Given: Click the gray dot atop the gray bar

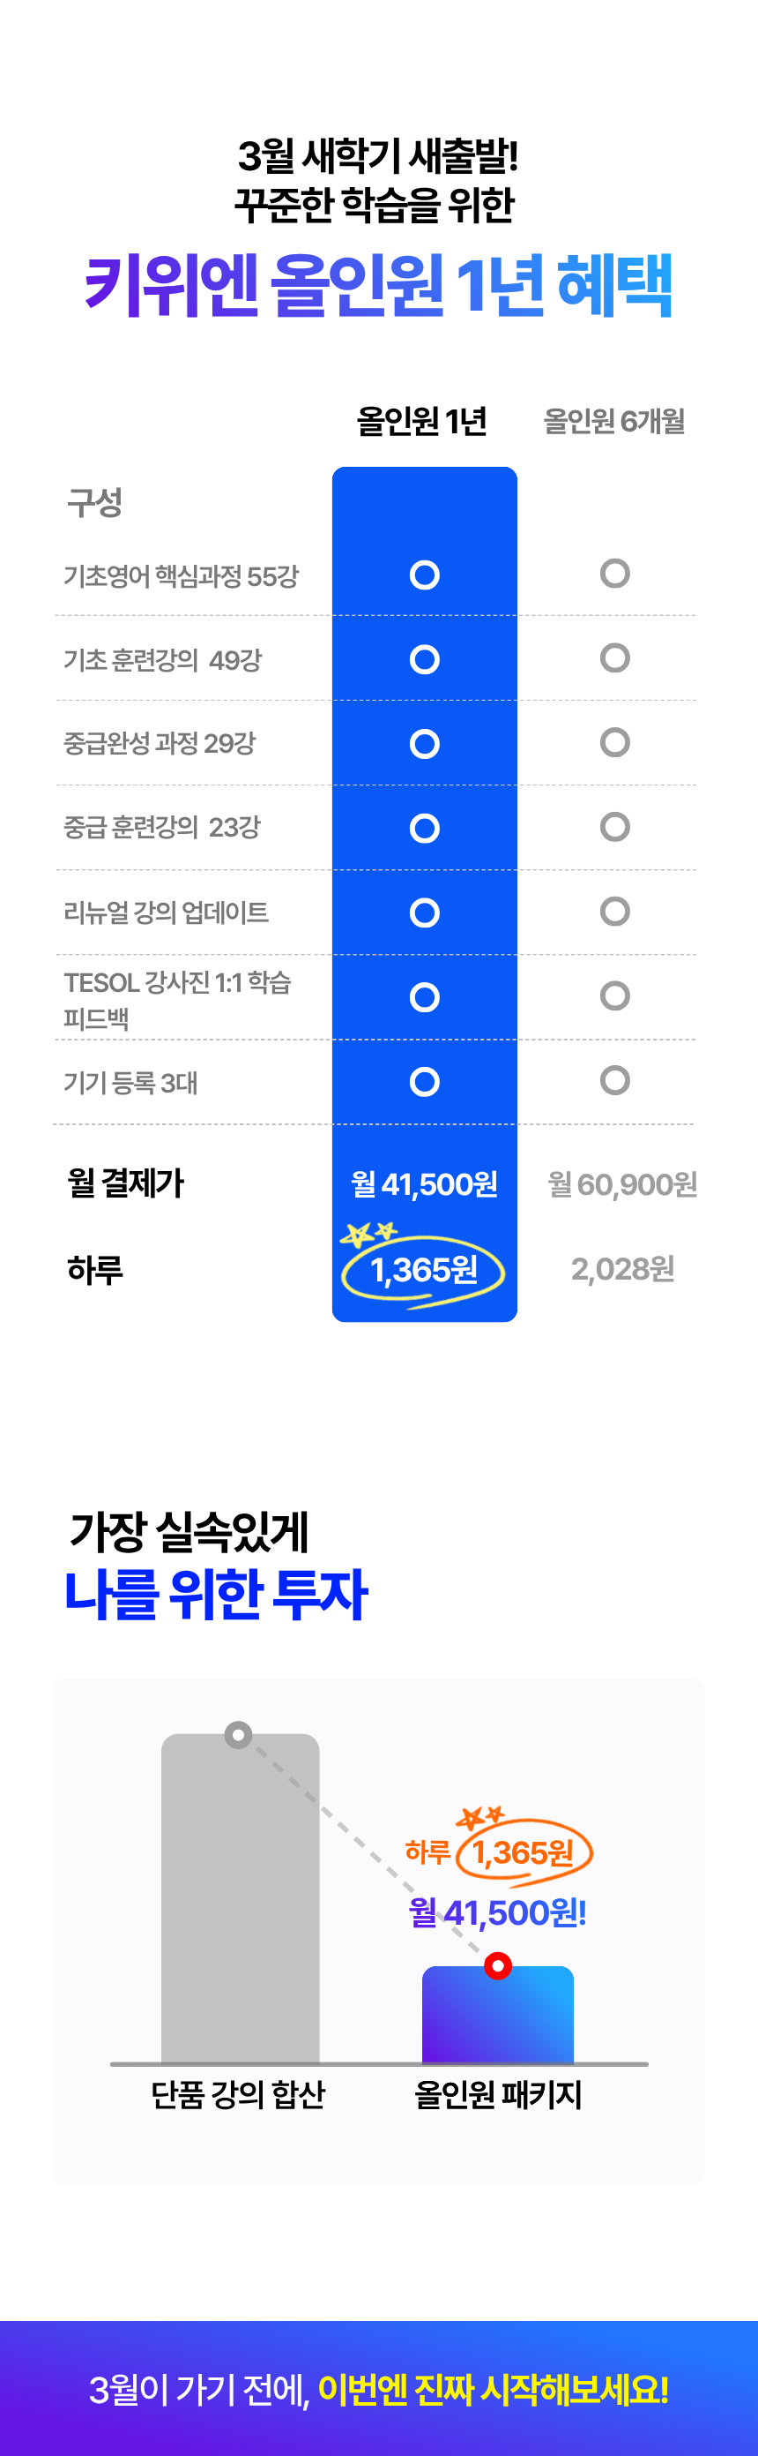Looking at the screenshot, I should click(x=238, y=1734).
